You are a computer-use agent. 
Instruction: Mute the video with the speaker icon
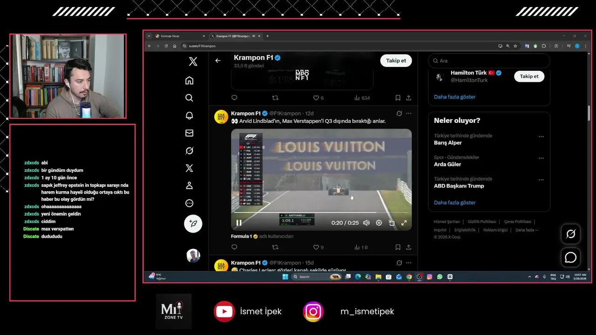click(x=366, y=223)
